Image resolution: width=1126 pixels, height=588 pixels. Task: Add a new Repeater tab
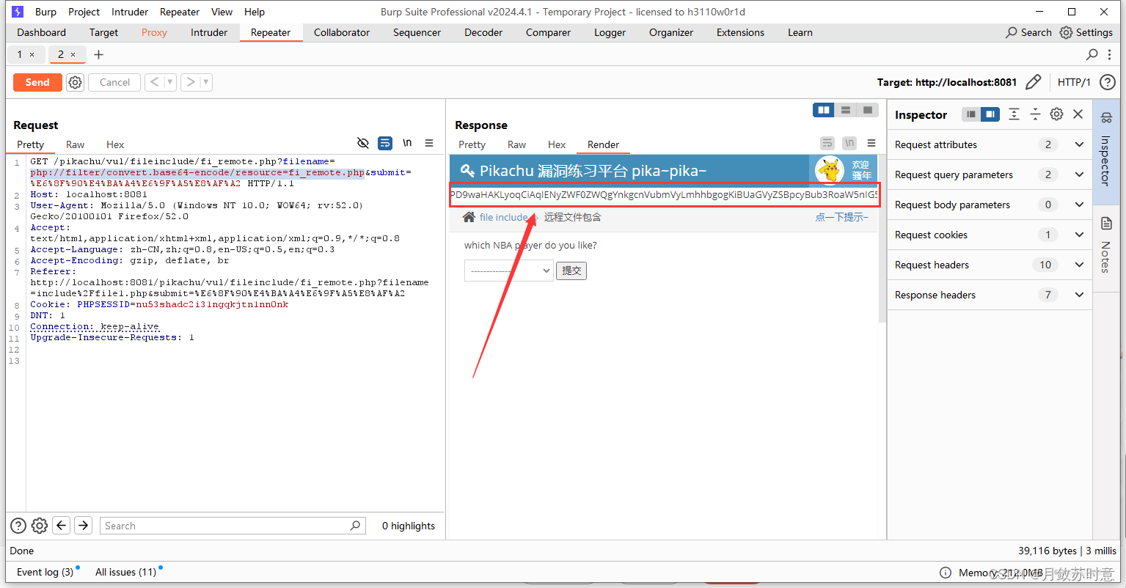tap(99, 54)
